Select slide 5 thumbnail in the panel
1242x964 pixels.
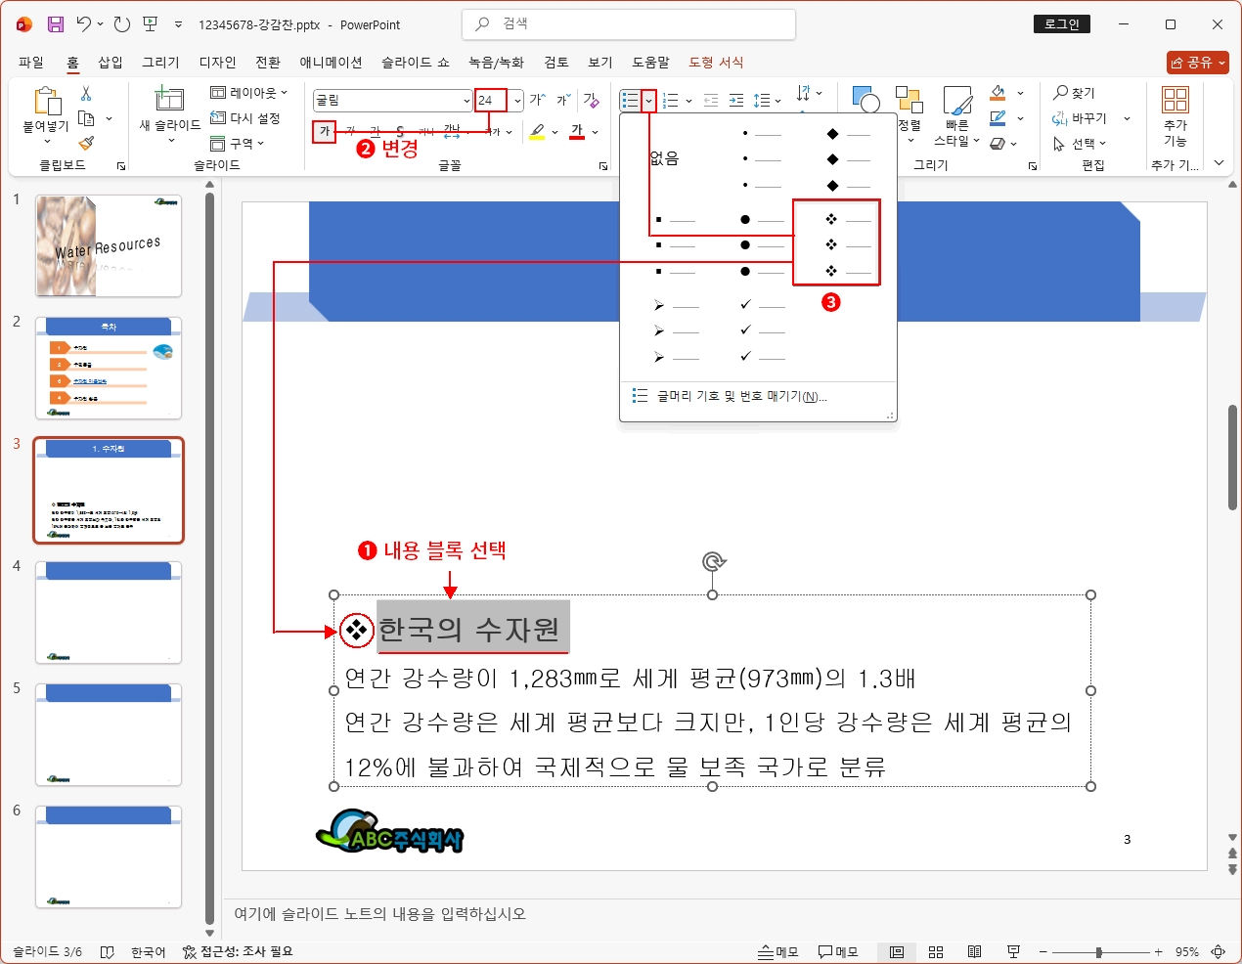[x=108, y=733]
